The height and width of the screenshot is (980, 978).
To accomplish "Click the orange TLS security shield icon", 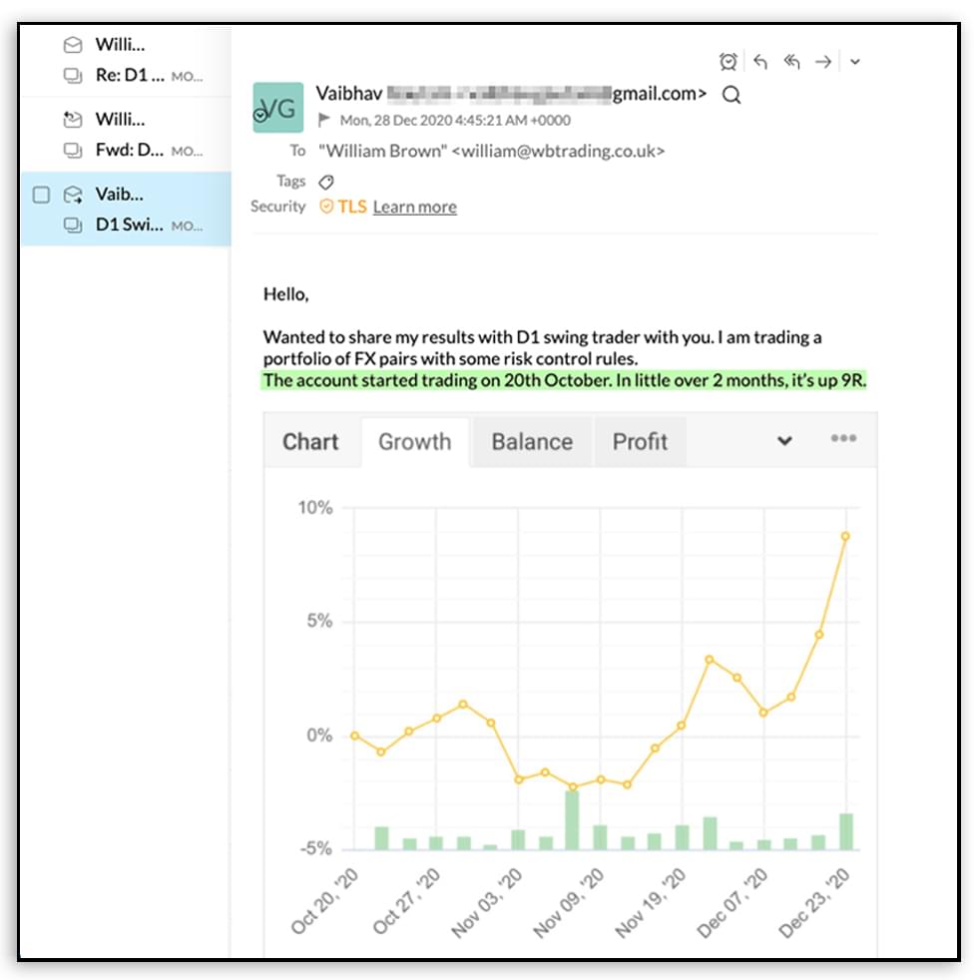I will 326,207.
